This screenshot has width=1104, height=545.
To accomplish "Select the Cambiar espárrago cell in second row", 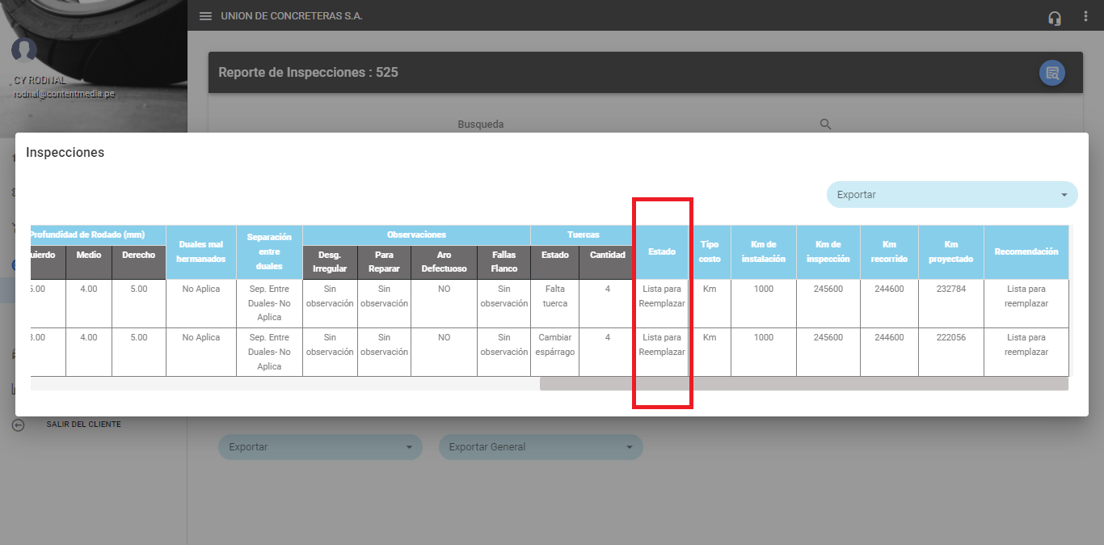I will coord(554,344).
